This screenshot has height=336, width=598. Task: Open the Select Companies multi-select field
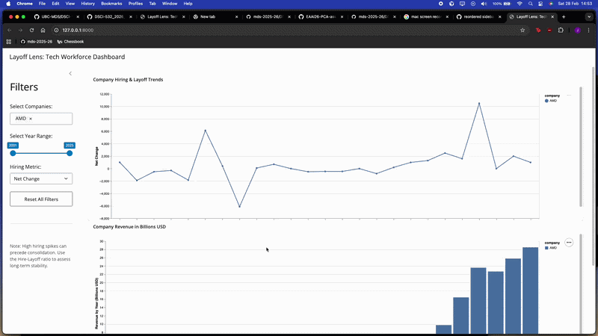point(51,119)
